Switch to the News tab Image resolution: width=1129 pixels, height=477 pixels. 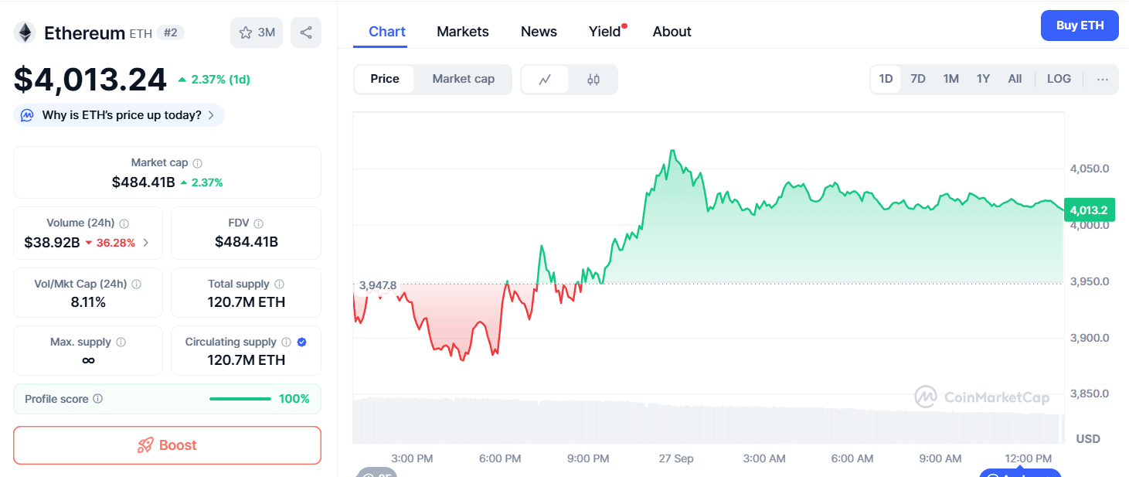(539, 32)
